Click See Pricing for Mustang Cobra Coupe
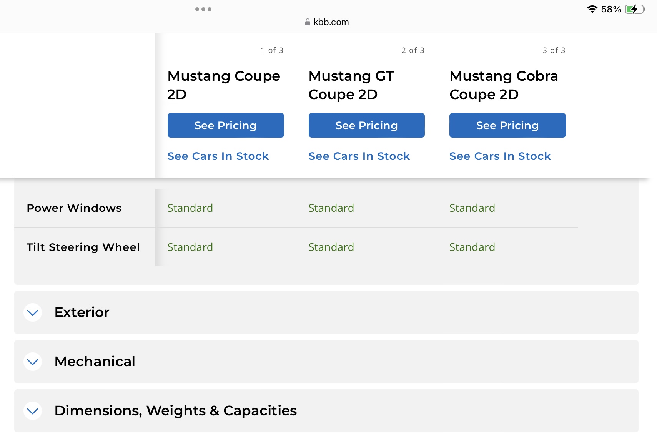The height and width of the screenshot is (445, 657). click(507, 125)
